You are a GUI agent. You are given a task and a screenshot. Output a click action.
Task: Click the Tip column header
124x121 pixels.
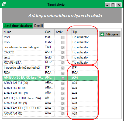(84, 32)
